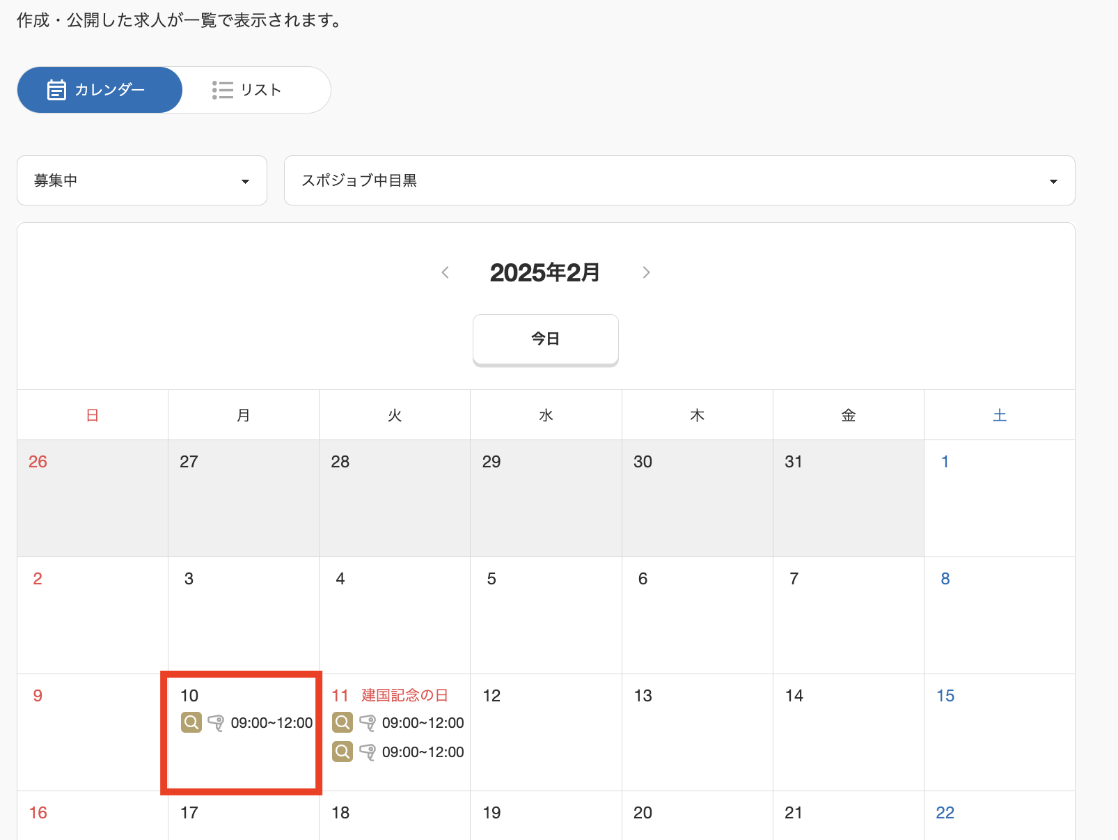The width and height of the screenshot is (1118, 840).
Task: Go to the previous month with left chevron
Action: click(x=446, y=272)
